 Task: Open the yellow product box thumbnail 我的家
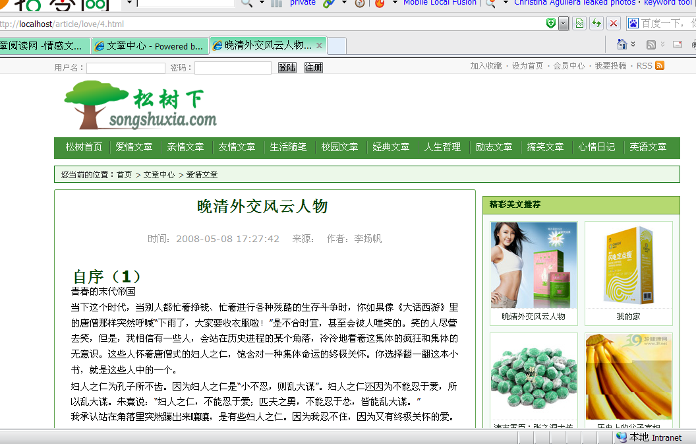coord(628,265)
